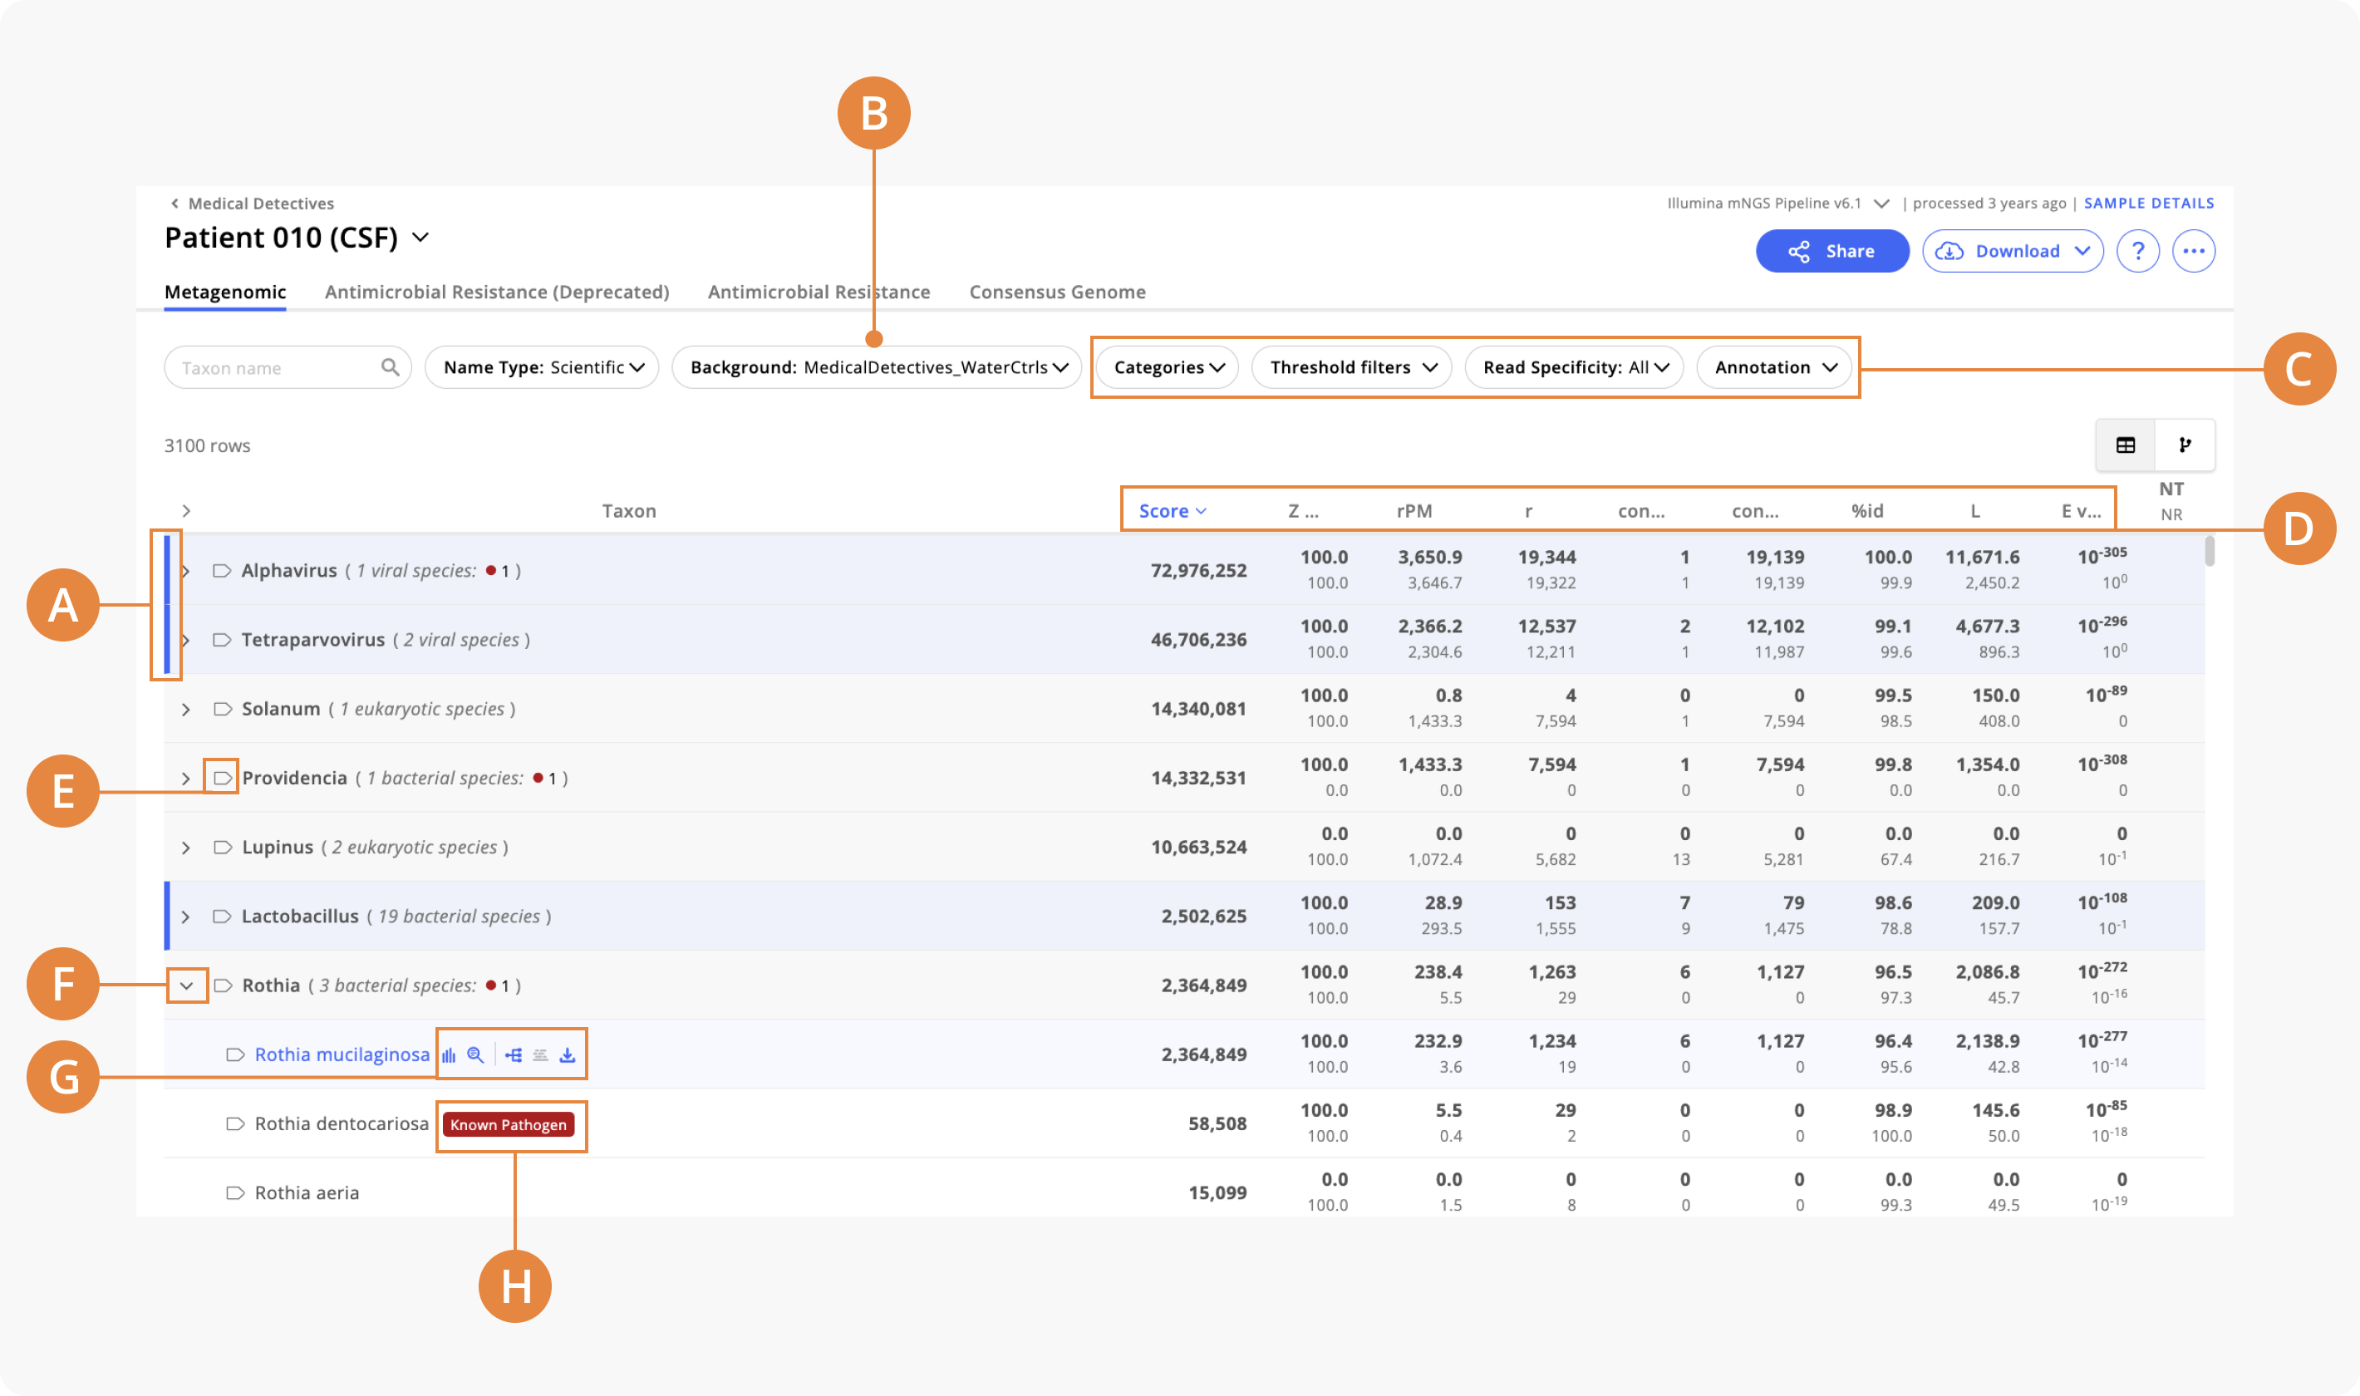2360x1396 pixels.
Task: Open coverage visualization for Rothia mucilaginosa
Action: point(449,1055)
